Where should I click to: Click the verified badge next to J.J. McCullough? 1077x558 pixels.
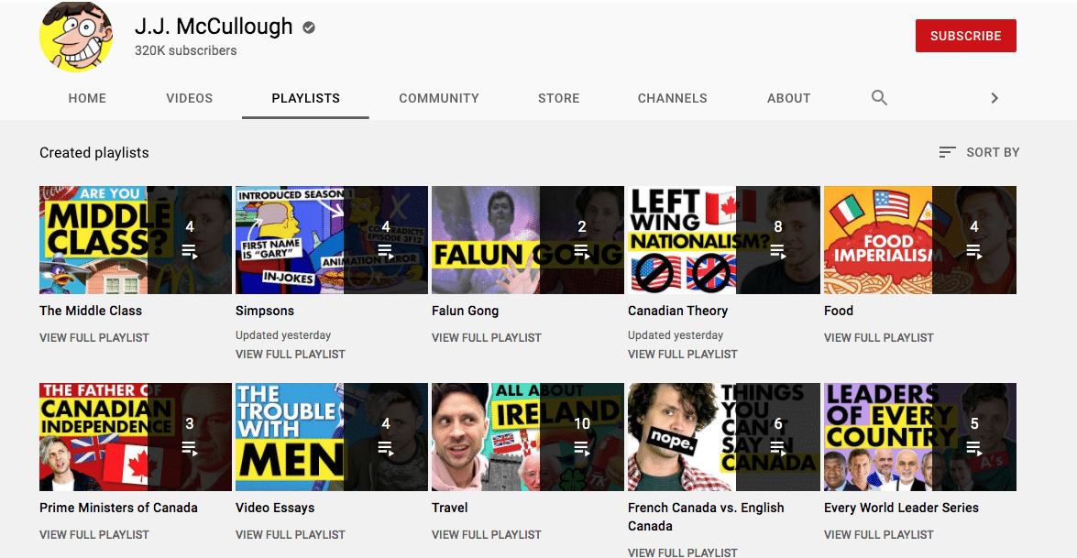tap(309, 27)
